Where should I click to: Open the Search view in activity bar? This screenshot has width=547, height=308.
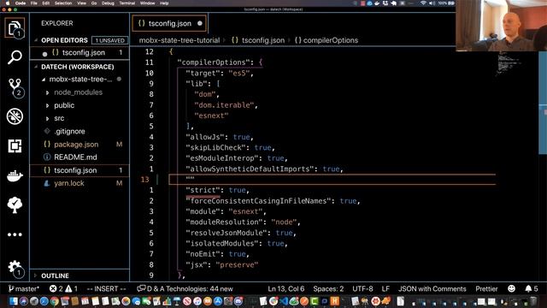coord(15,57)
